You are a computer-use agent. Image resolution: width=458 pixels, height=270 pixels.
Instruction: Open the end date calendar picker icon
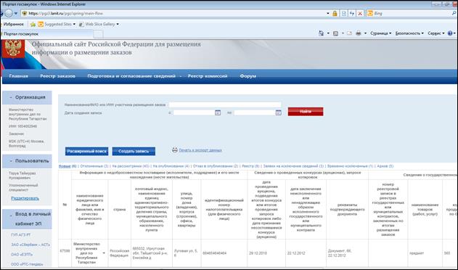tap(279, 112)
